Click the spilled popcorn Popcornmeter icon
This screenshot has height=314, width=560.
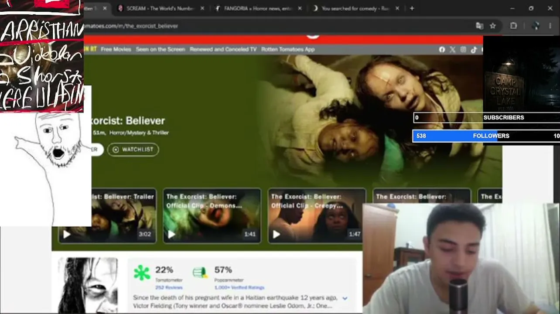click(x=200, y=273)
